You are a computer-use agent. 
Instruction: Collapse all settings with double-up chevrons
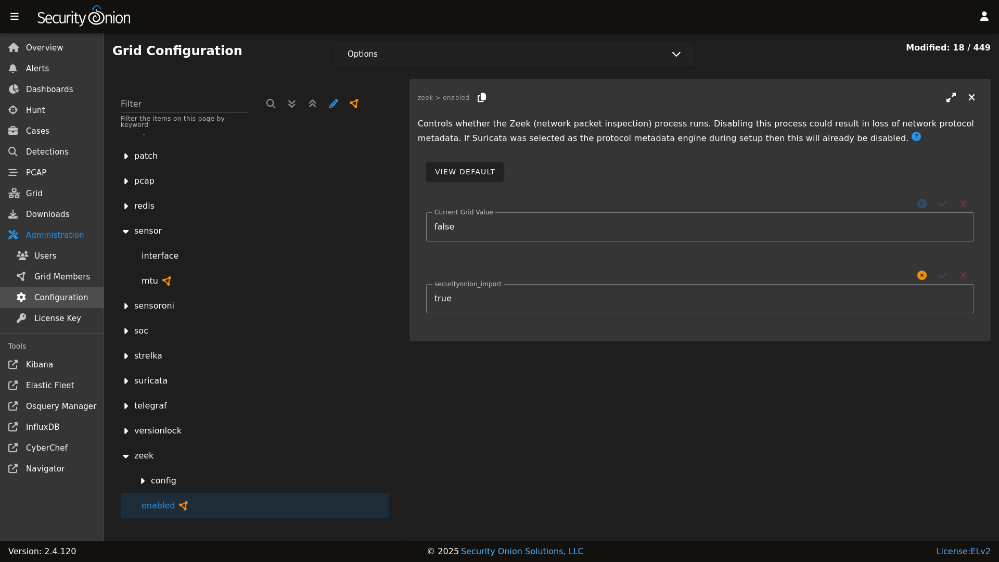point(313,104)
